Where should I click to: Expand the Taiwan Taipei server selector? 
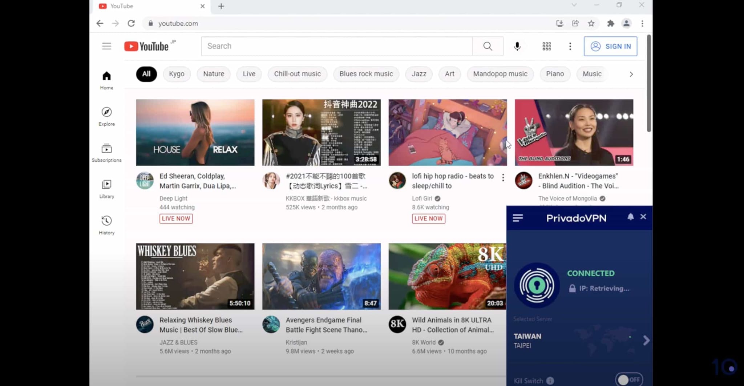click(579, 341)
